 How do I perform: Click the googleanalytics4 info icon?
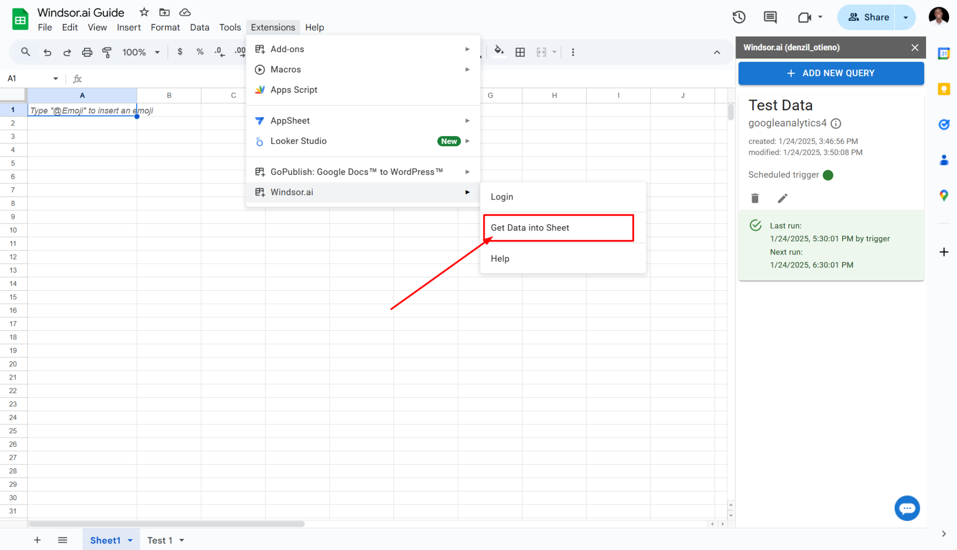click(836, 124)
